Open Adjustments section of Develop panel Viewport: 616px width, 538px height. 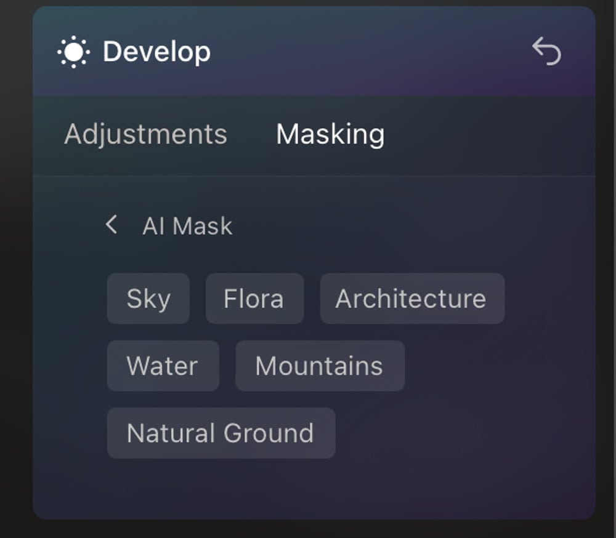[x=146, y=134]
